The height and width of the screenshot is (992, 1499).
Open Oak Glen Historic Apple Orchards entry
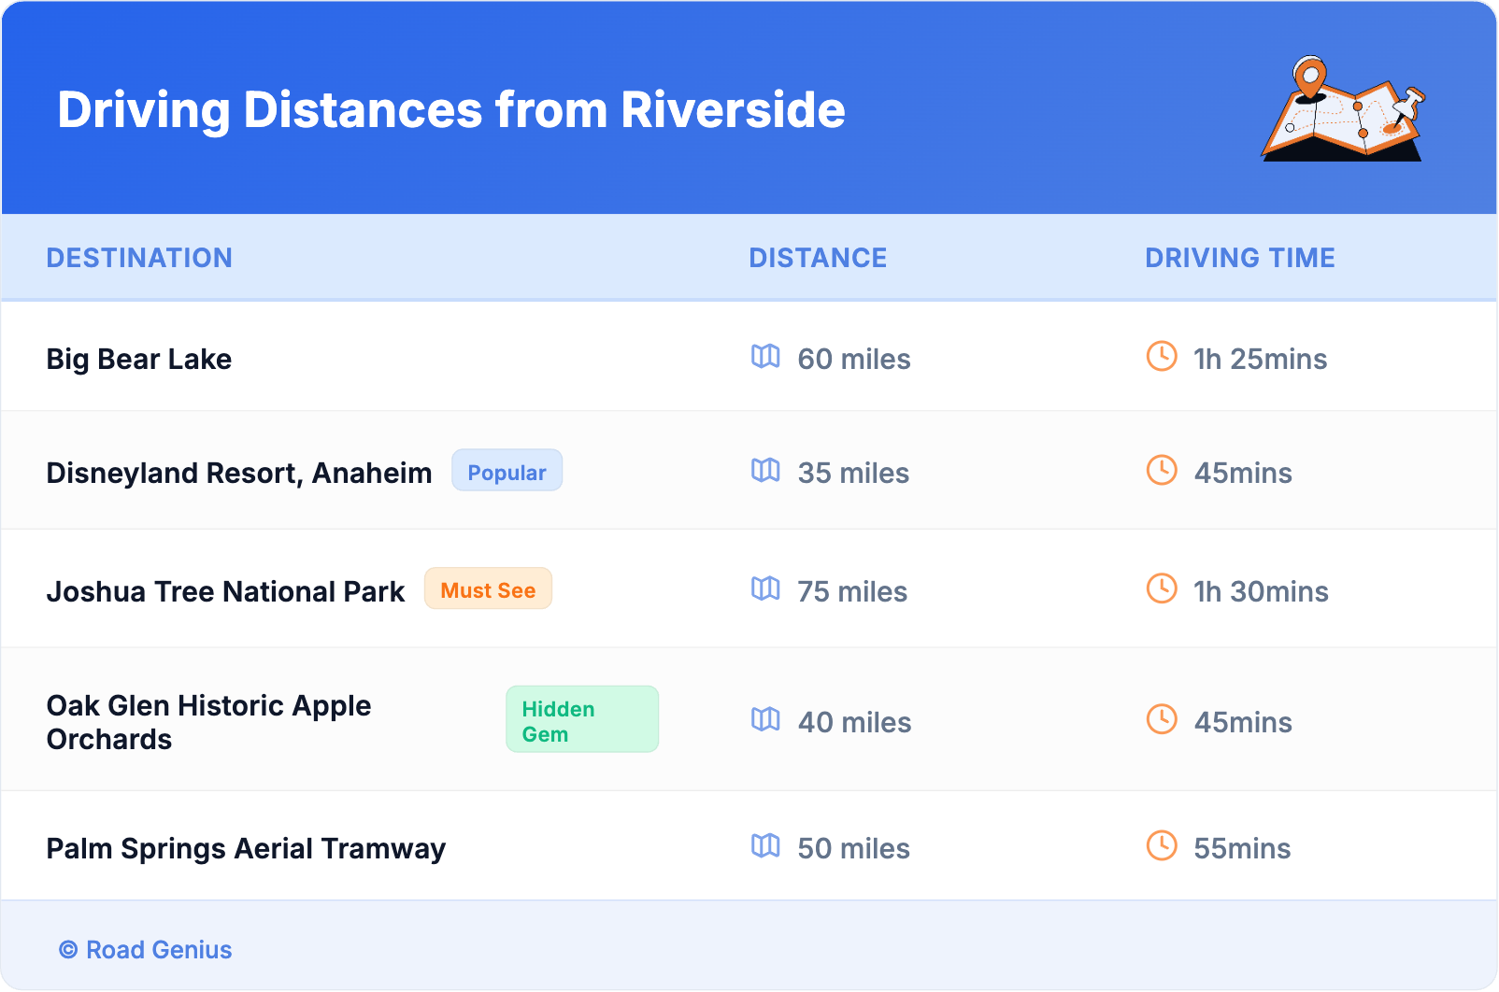(208, 722)
